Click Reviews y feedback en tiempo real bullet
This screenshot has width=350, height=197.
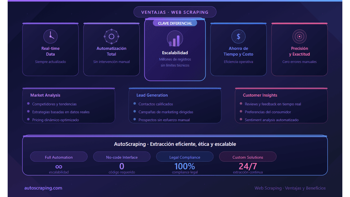(x=273, y=104)
